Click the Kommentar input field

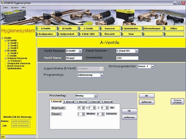point(127,58)
